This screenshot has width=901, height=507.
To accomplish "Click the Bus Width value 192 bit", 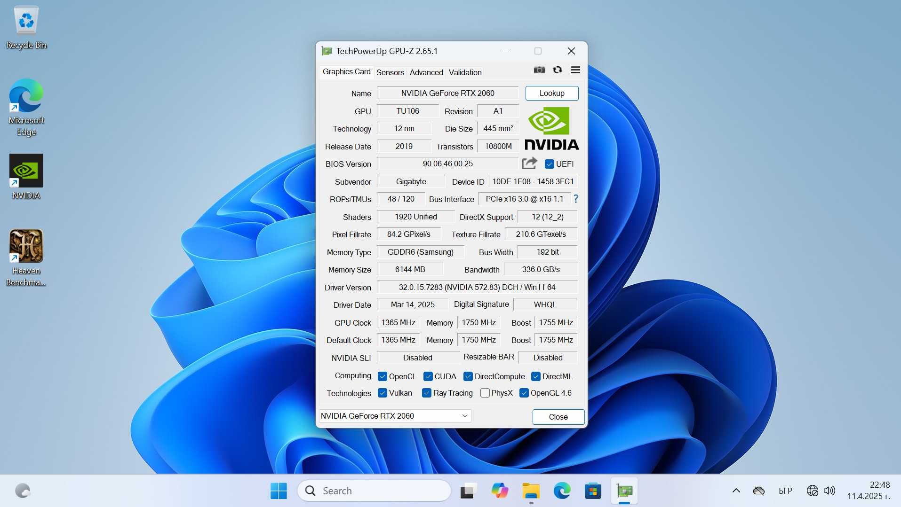I will click(547, 252).
